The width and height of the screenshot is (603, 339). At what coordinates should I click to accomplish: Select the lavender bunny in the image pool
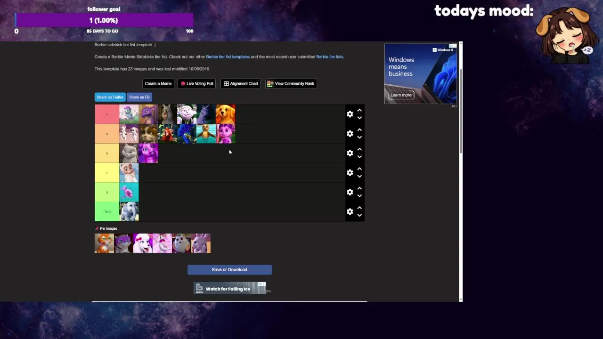click(201, 243)
